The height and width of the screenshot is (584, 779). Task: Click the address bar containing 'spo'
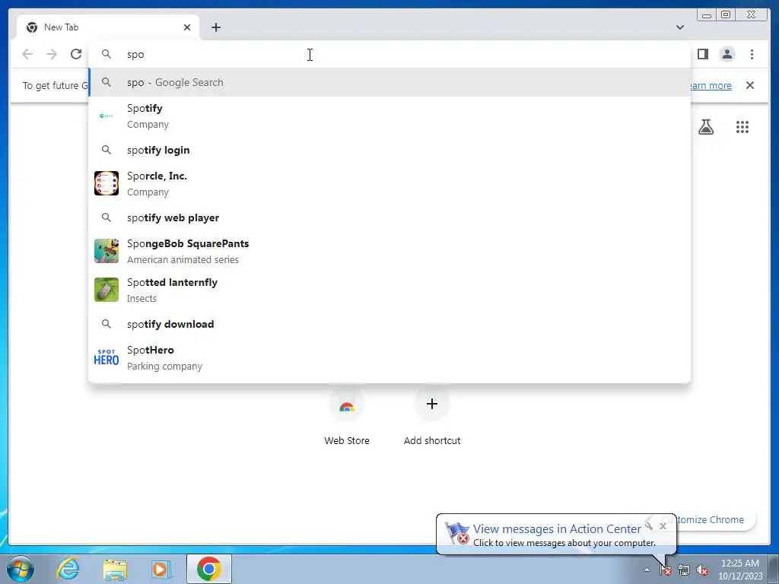click(x=389, y=54)
